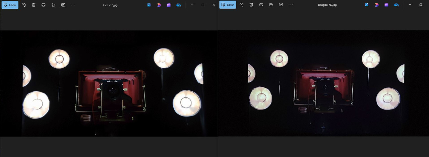429x157 pixels.
Task: Minimize the Dangbei N2.jpg window
Action: (410, 5)
